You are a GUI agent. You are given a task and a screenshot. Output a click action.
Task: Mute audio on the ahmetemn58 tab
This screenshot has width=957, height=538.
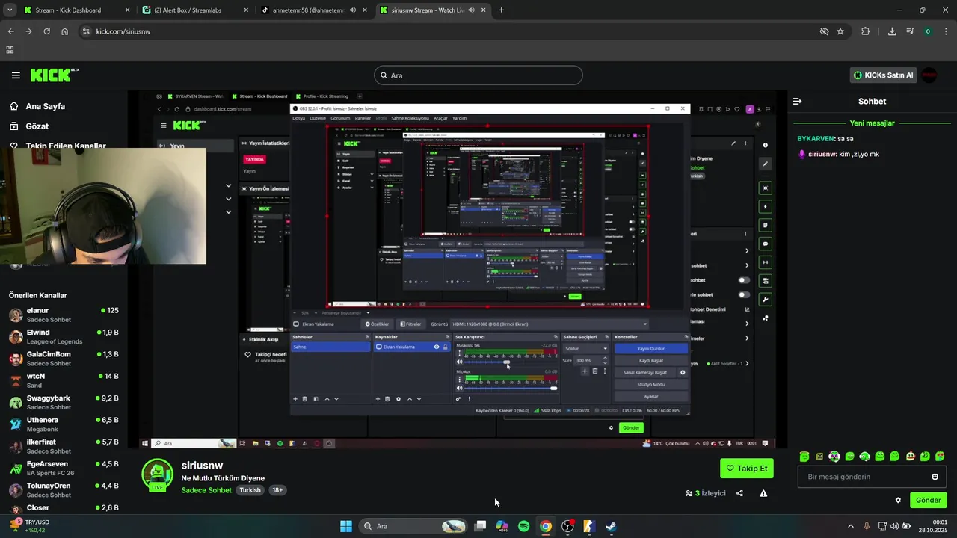pyautogui.click(x=352, y=10)
